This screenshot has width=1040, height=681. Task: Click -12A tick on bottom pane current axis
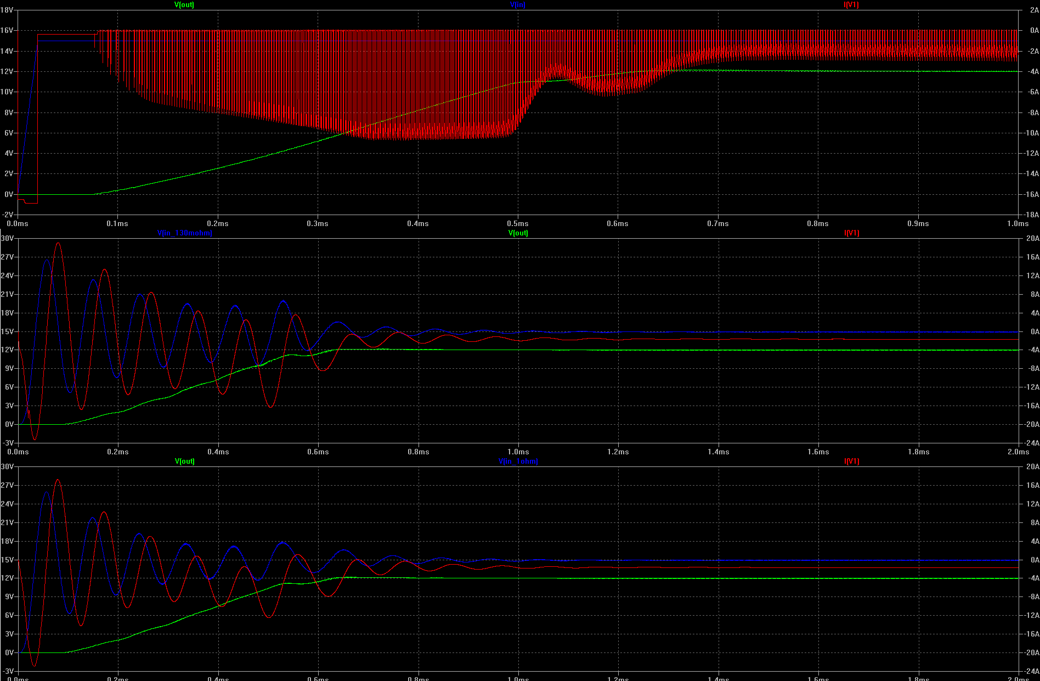pyautogui.click(x=1031, y=616)
